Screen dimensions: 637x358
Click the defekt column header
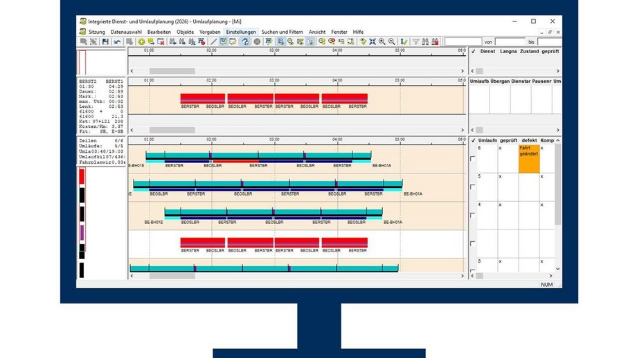coord(528,140)
